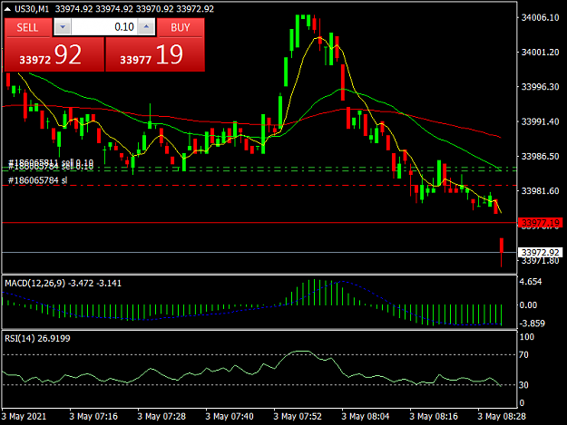Screen dimensions: 567x425
Task: Click the RSI(14) 26.9199 indicator label
Action: (x=37, y=338)
